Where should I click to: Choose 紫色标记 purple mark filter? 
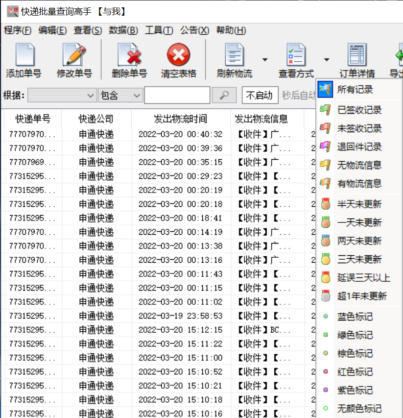[359, 390]
